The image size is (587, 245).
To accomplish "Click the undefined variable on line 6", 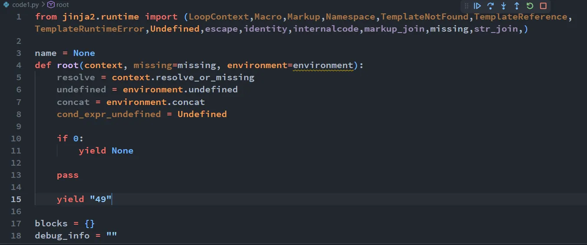I will tap(81, 90).
